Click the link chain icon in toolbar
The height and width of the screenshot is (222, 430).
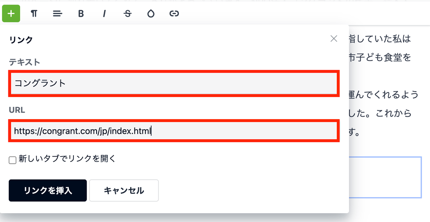coord(174,13)
